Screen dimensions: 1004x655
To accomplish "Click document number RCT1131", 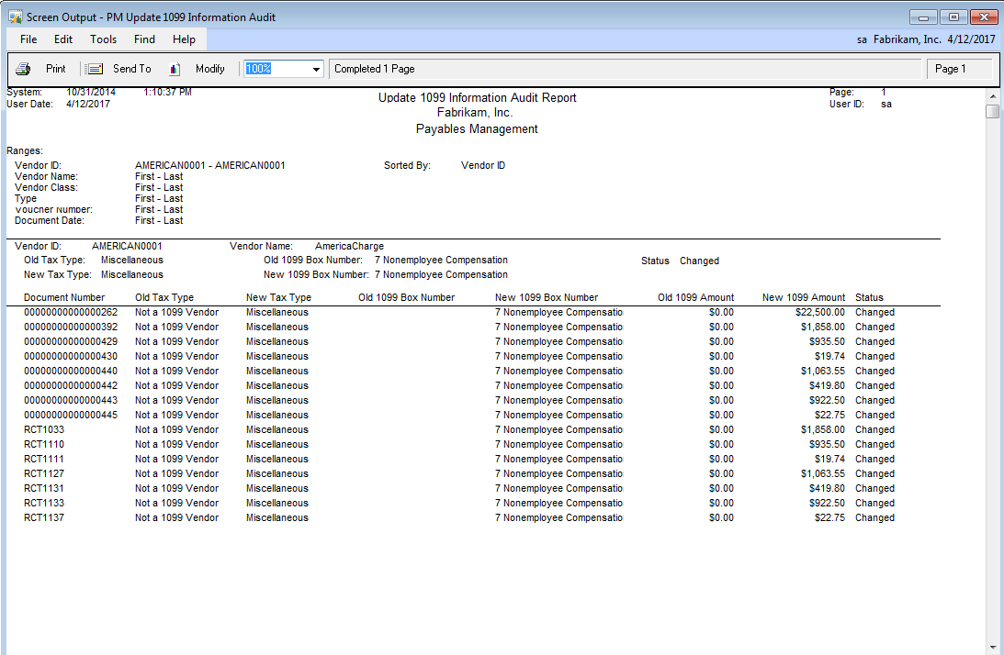I will (x=44, y=489).
